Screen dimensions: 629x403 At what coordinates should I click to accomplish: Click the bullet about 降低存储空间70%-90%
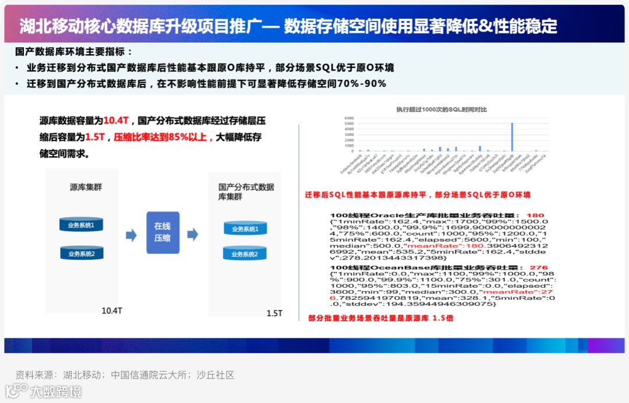206,83
